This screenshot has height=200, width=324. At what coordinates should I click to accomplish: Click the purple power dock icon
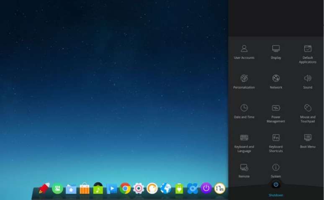click(x=206, y=188)
